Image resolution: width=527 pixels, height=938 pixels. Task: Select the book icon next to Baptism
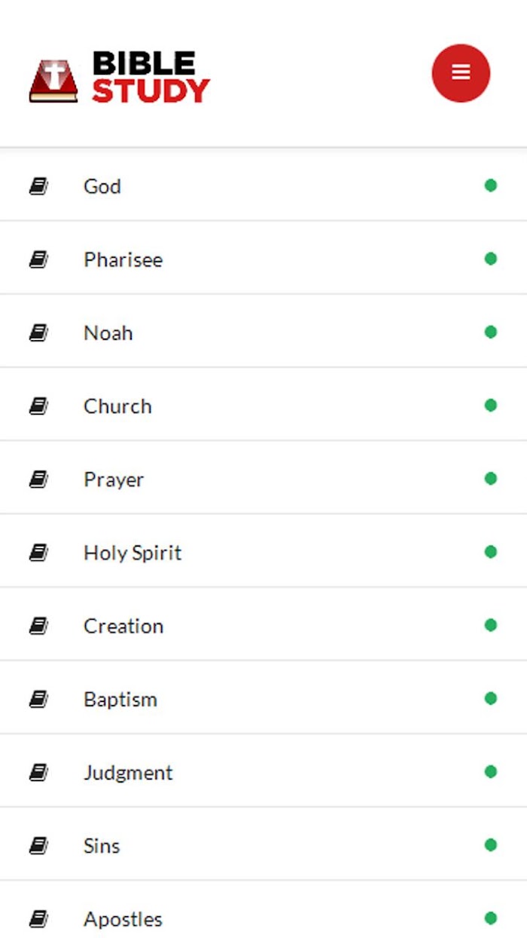pos(38,699)
